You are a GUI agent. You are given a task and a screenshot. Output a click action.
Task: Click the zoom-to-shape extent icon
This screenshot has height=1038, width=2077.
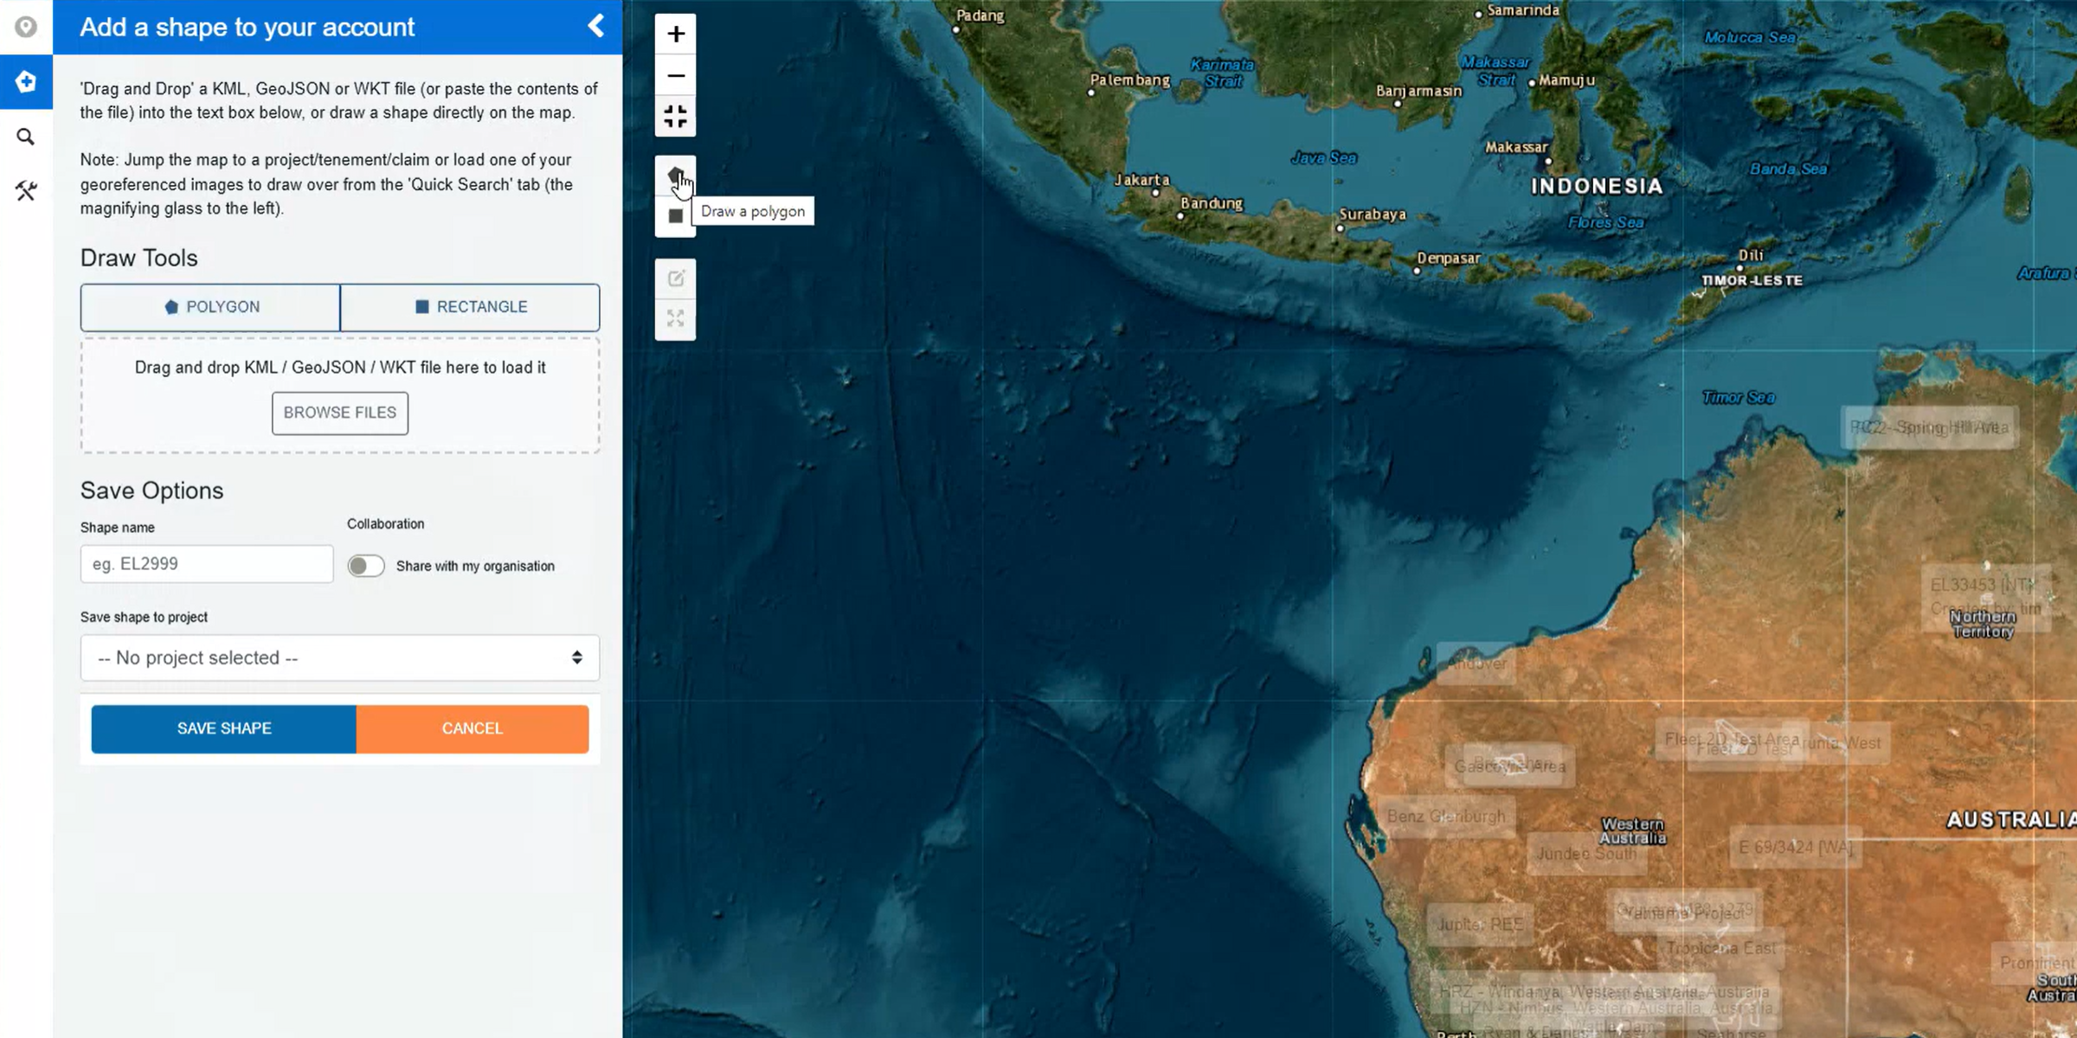(676, 319)
